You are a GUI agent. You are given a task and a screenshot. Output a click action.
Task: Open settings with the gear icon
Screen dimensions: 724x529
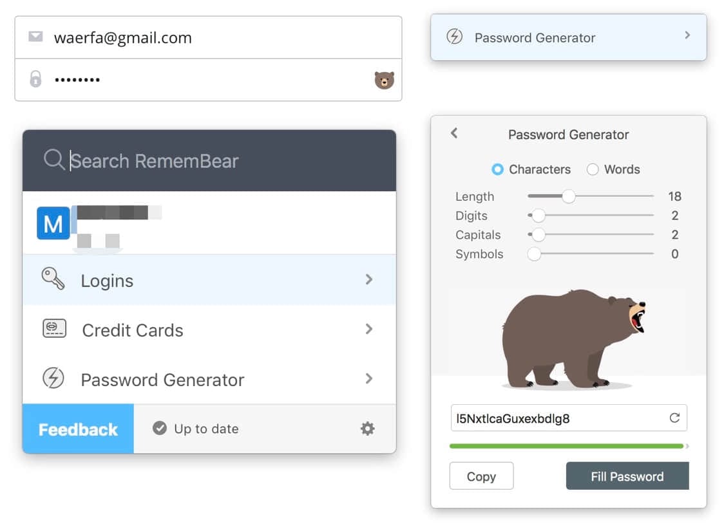pos(368,429)
